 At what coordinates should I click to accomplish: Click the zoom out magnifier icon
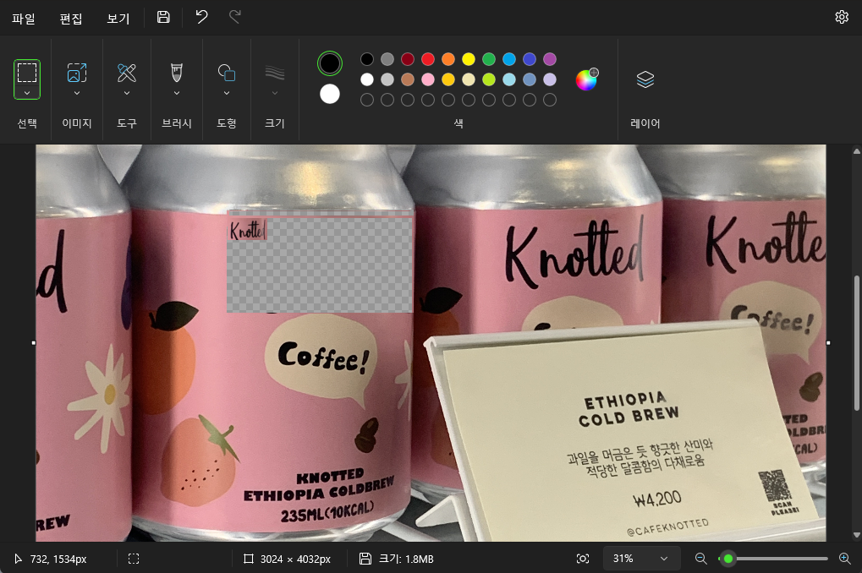(x=701, y=559)
